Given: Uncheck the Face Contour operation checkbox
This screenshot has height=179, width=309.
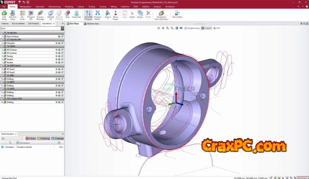Looking at the screenshot, I should 62,37.
